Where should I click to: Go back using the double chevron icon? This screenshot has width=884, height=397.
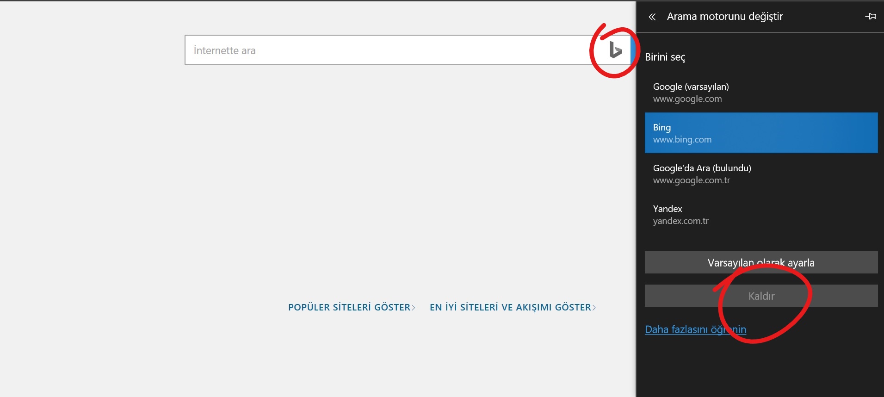(652, 17)
